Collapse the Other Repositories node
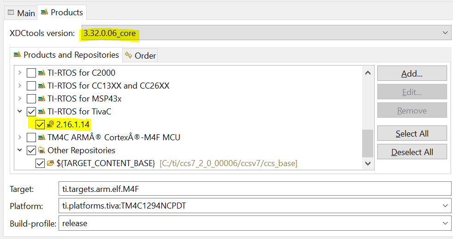 pos(20,150)
